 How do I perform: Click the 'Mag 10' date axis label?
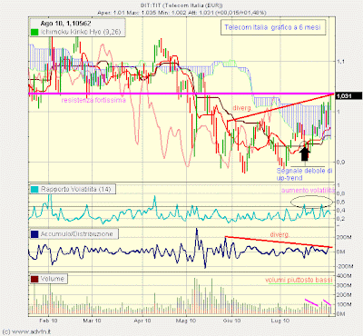pyautogui.click(x=186, y=321)
